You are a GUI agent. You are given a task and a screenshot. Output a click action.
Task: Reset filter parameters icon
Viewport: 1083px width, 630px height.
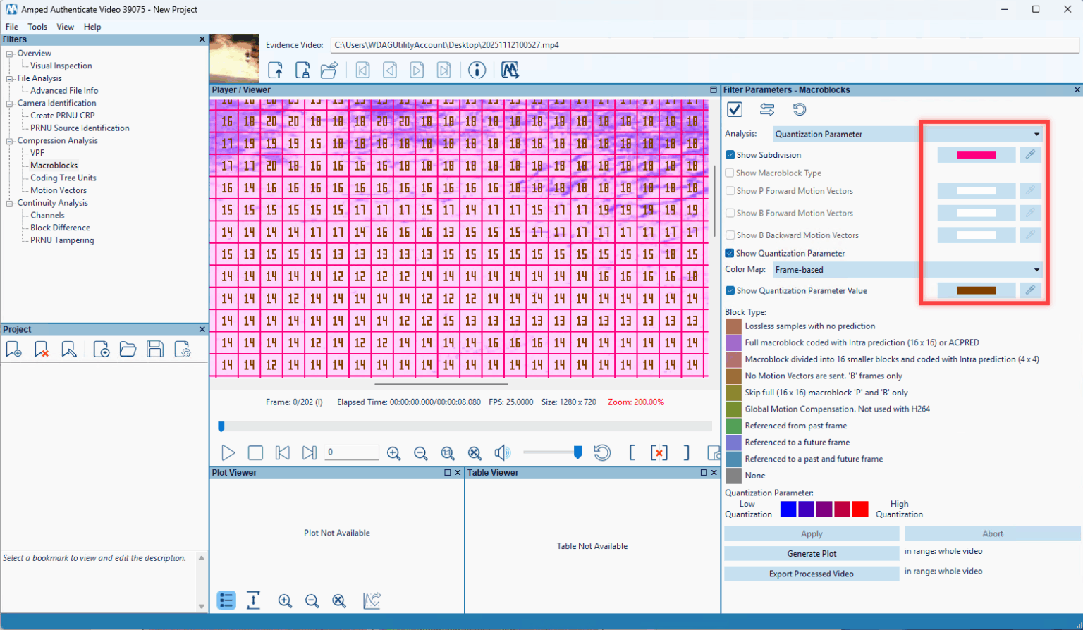pos(799,109)
